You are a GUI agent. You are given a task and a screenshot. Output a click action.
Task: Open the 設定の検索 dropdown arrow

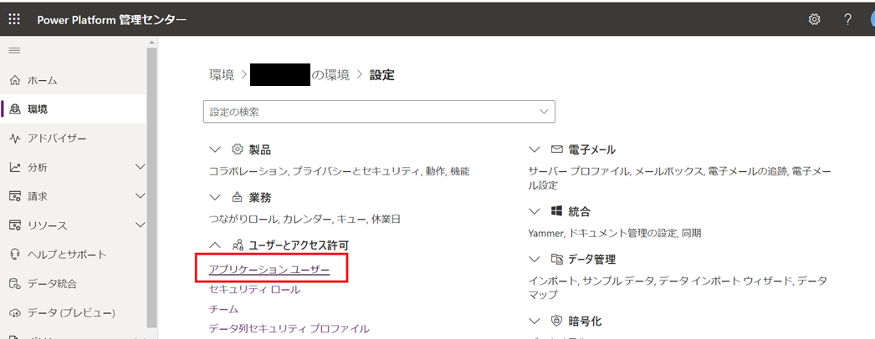544,111
